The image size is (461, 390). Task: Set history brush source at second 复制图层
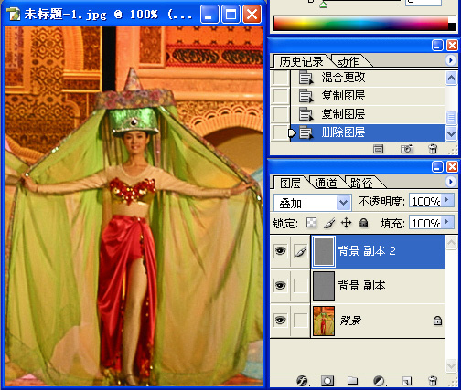click(281, 114)
